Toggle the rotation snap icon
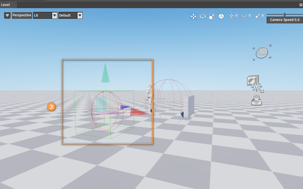 [x=245, y=16]
